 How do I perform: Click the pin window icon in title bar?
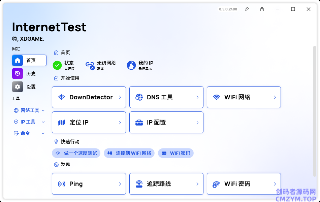pyautogui.click(x=247, y=9)
